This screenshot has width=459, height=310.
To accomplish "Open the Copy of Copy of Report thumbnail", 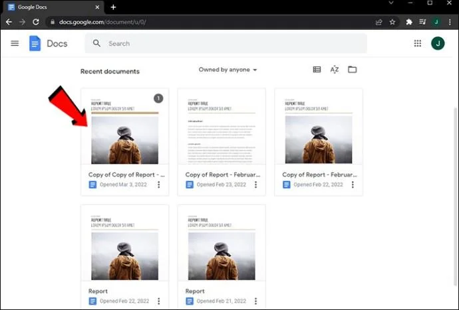I will (x=124, y=126).
